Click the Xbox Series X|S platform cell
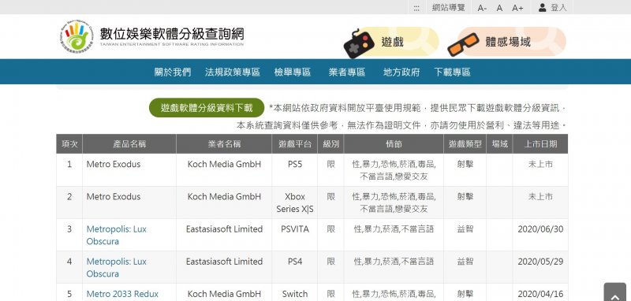The width and height of the screenshot is (631, 301). point(294,203)
